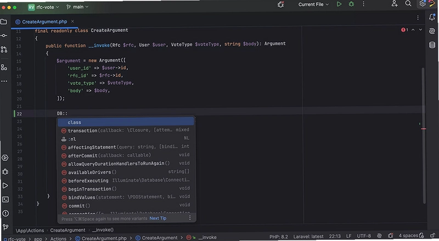Choose beginTransaction completion suggestion

click(126, 189)
